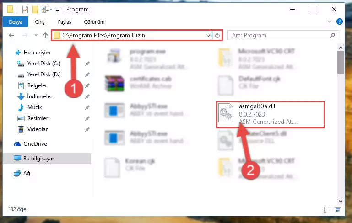Click the 132 öğe status text

pos(17,209)
